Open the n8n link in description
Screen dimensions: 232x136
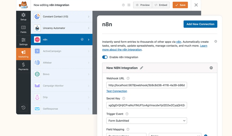pyautogui.click(x=178, y=42)
